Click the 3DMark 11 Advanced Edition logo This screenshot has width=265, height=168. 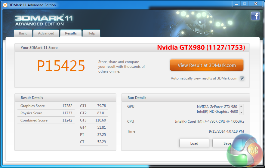click(44, 20)
